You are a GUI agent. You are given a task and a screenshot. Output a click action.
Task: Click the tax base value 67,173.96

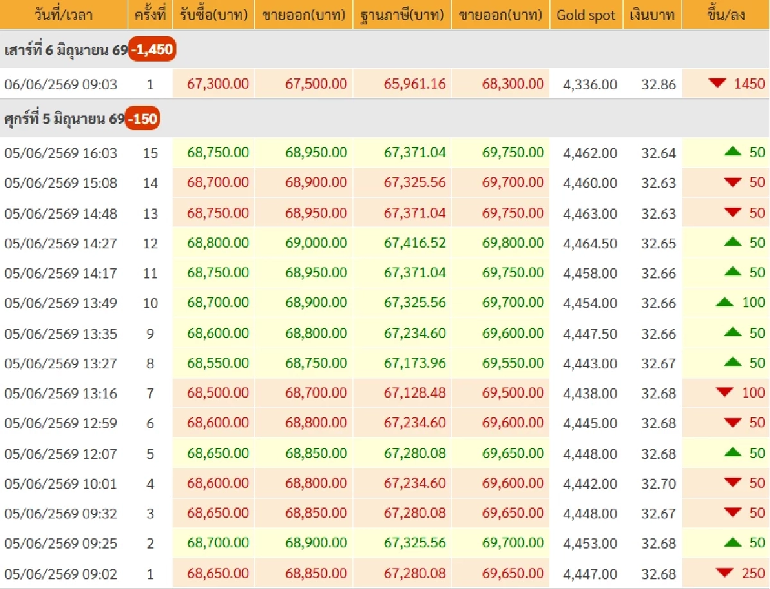point(415,363)
